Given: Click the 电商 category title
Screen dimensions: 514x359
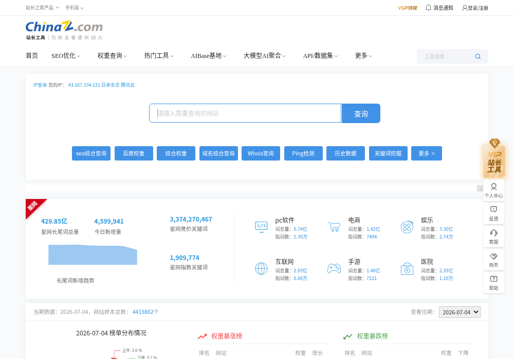Looking at the screenshot, I should coord(354,221).
